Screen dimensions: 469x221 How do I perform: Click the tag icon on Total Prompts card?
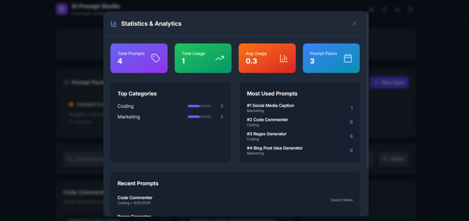tap(155, 58)
